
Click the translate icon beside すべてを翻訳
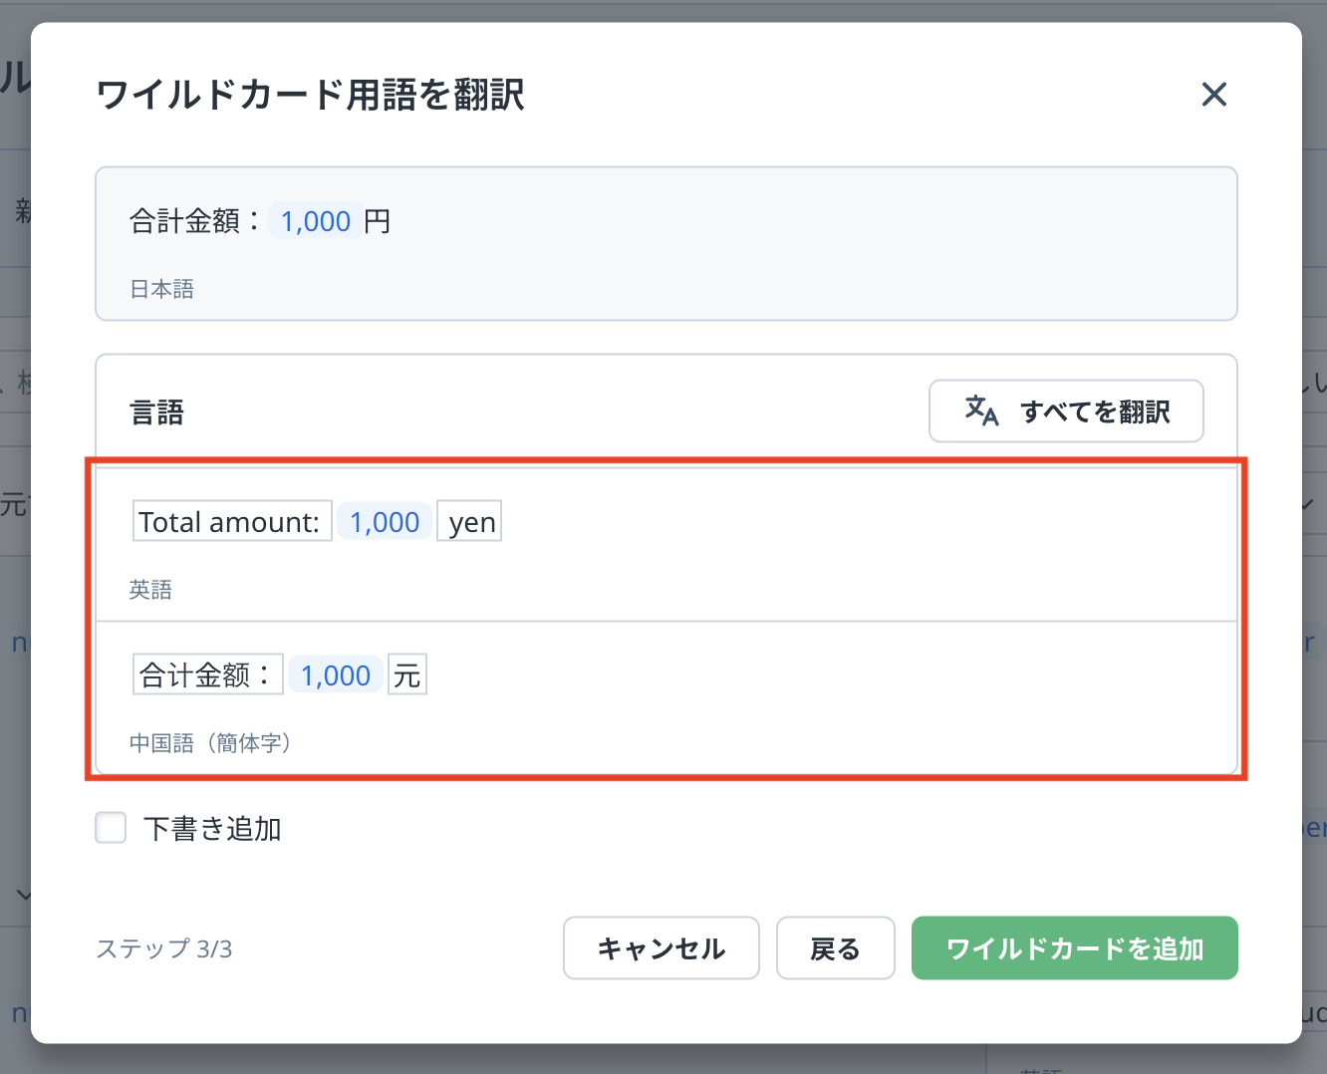point(981,410)
